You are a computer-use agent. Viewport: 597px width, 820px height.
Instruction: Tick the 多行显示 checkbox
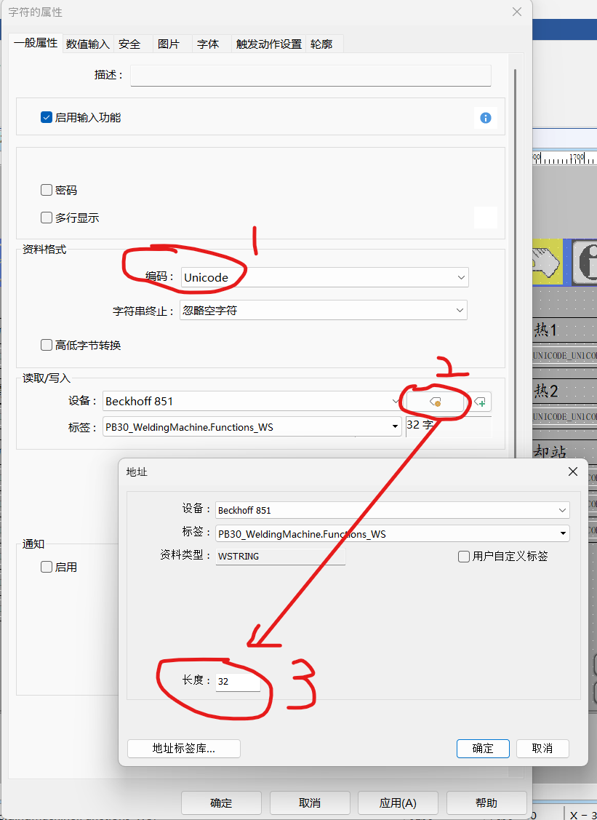(47, 218)
